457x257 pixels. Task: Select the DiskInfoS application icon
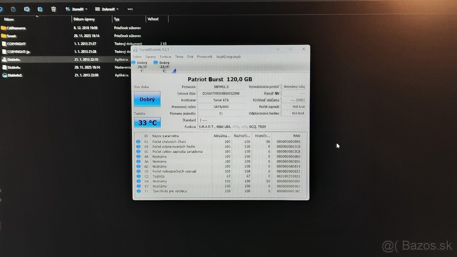pyautogui.click(x=5, y=75)
